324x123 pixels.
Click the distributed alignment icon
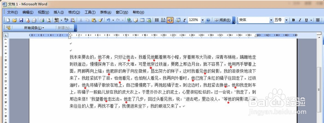tap(318, 20)
